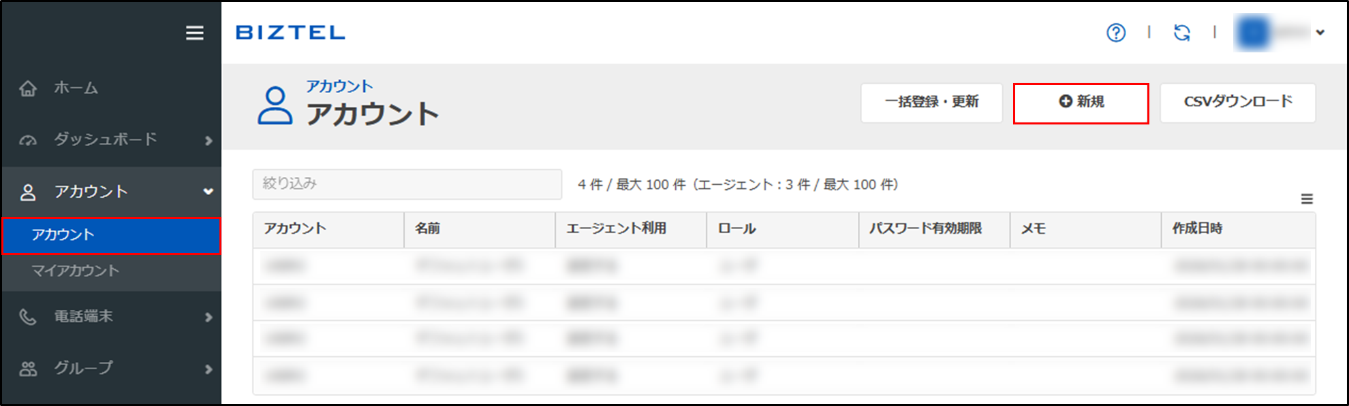Click the Home house icon
This screenshot has width=1349, height=406.
(x=28, y=88)
